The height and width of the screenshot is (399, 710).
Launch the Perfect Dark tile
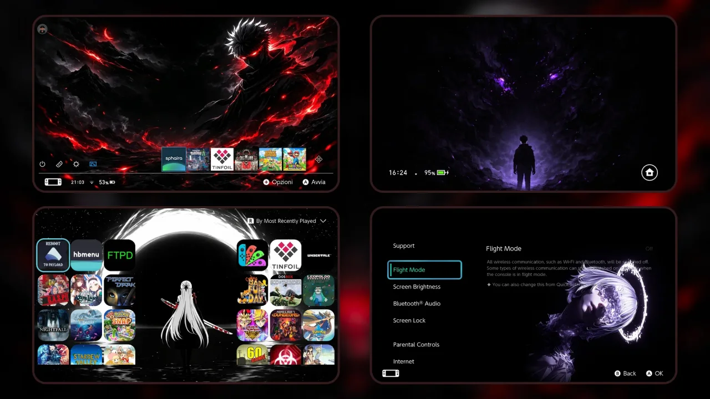click(x=120, y=290)
